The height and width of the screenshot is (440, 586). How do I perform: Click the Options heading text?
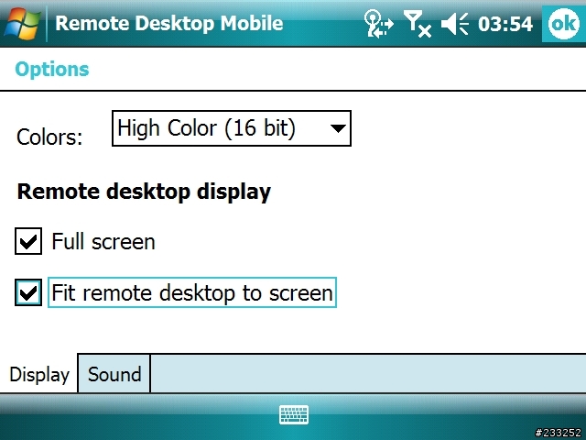coord(52,70)
